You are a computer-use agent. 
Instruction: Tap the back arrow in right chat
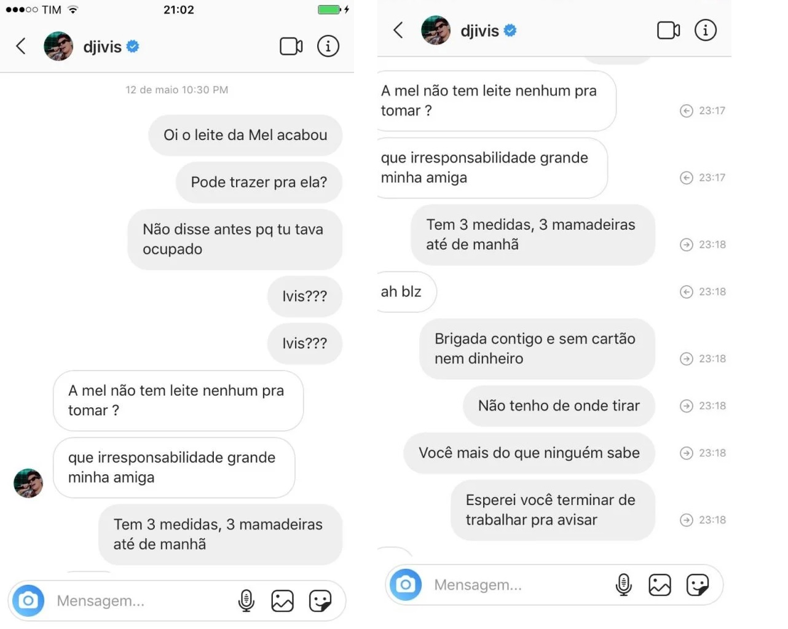(x=398, y=30)
